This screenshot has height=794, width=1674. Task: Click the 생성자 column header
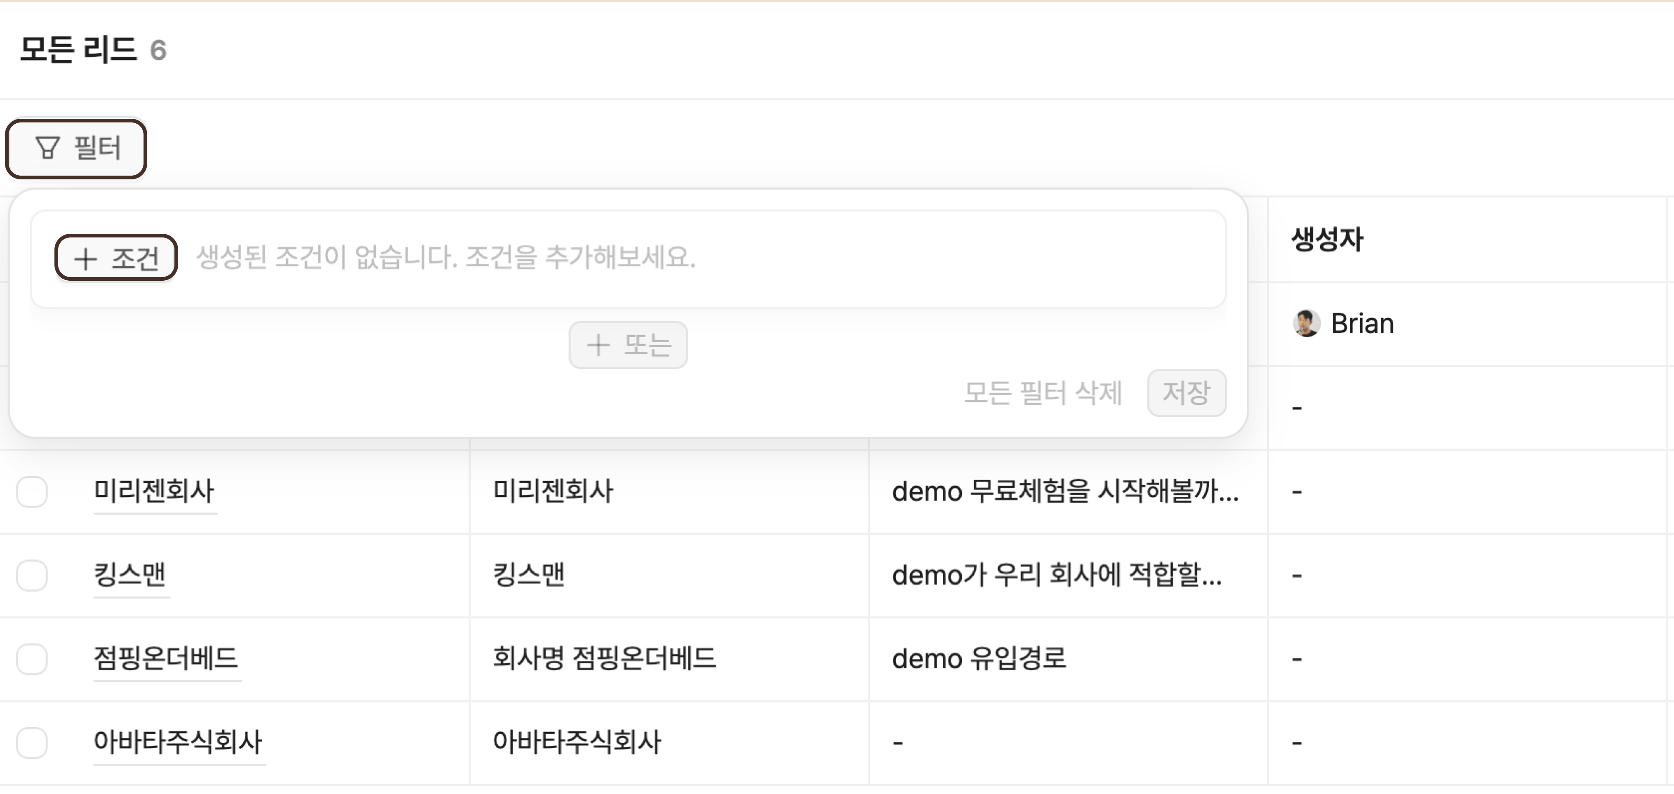coord(1327,240)
